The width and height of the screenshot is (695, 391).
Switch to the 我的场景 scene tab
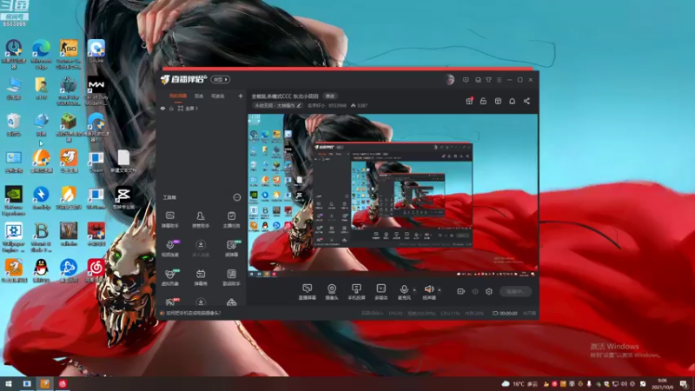[x=178, y=96]
